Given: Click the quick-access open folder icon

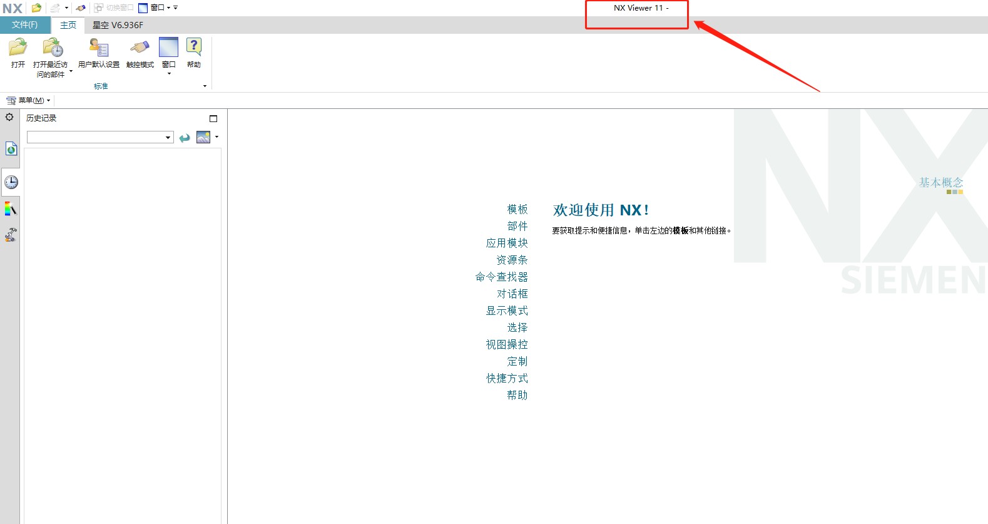Looking at the screenshot, I should [37, 8].
